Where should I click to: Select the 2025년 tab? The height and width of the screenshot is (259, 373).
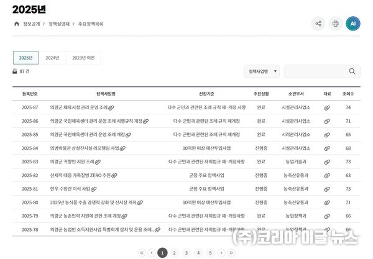click(25, 58)
